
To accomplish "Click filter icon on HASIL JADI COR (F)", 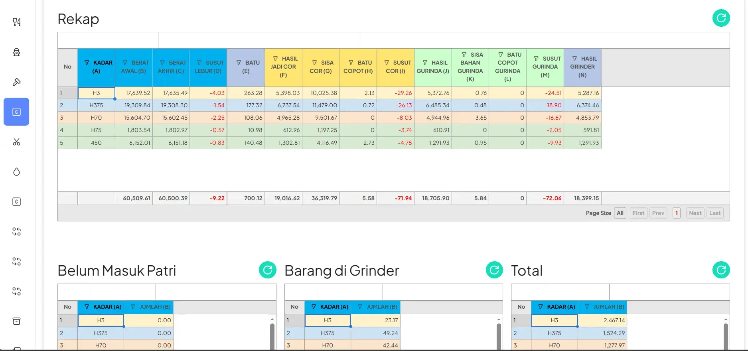I will [x=275, y=59].
